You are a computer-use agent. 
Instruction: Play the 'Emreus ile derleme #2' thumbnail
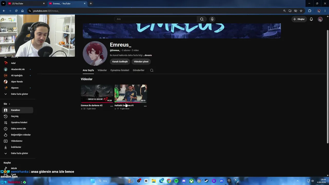point(97,94)
